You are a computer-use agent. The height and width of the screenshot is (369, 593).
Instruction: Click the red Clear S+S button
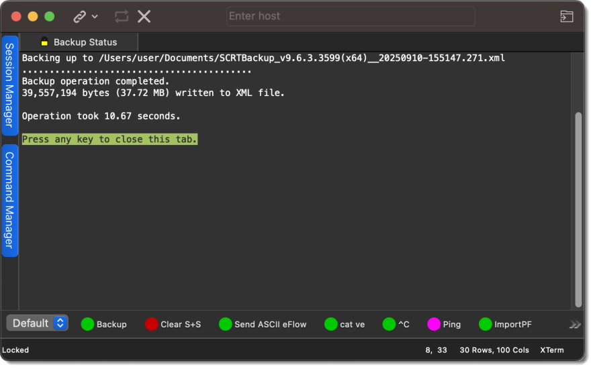[x=173, y=324]
